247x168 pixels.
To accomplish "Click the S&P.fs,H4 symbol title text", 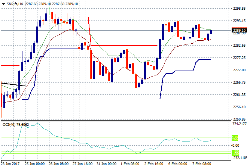I will point(15,4).
